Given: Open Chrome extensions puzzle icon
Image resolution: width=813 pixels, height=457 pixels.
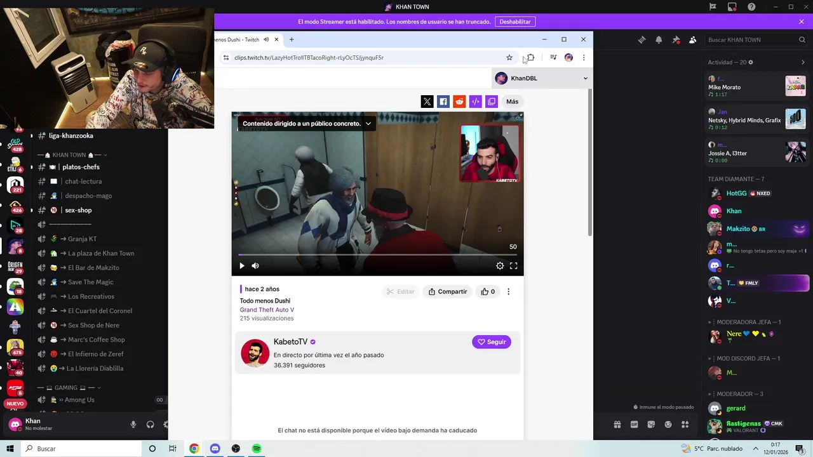Looking at the screenshot, I should click(530, 57).
